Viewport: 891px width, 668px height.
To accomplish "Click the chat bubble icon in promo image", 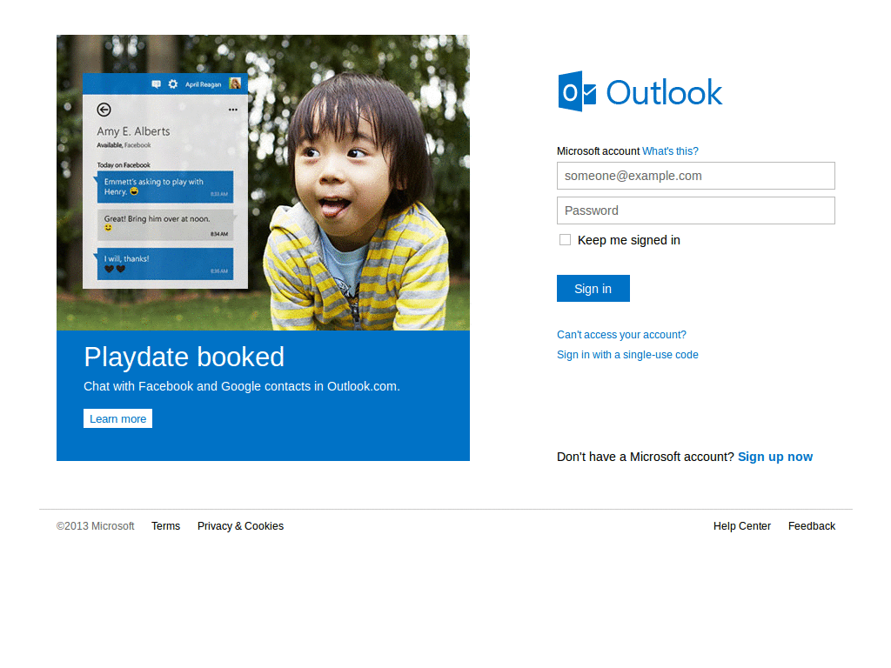I will coord(157,84).
